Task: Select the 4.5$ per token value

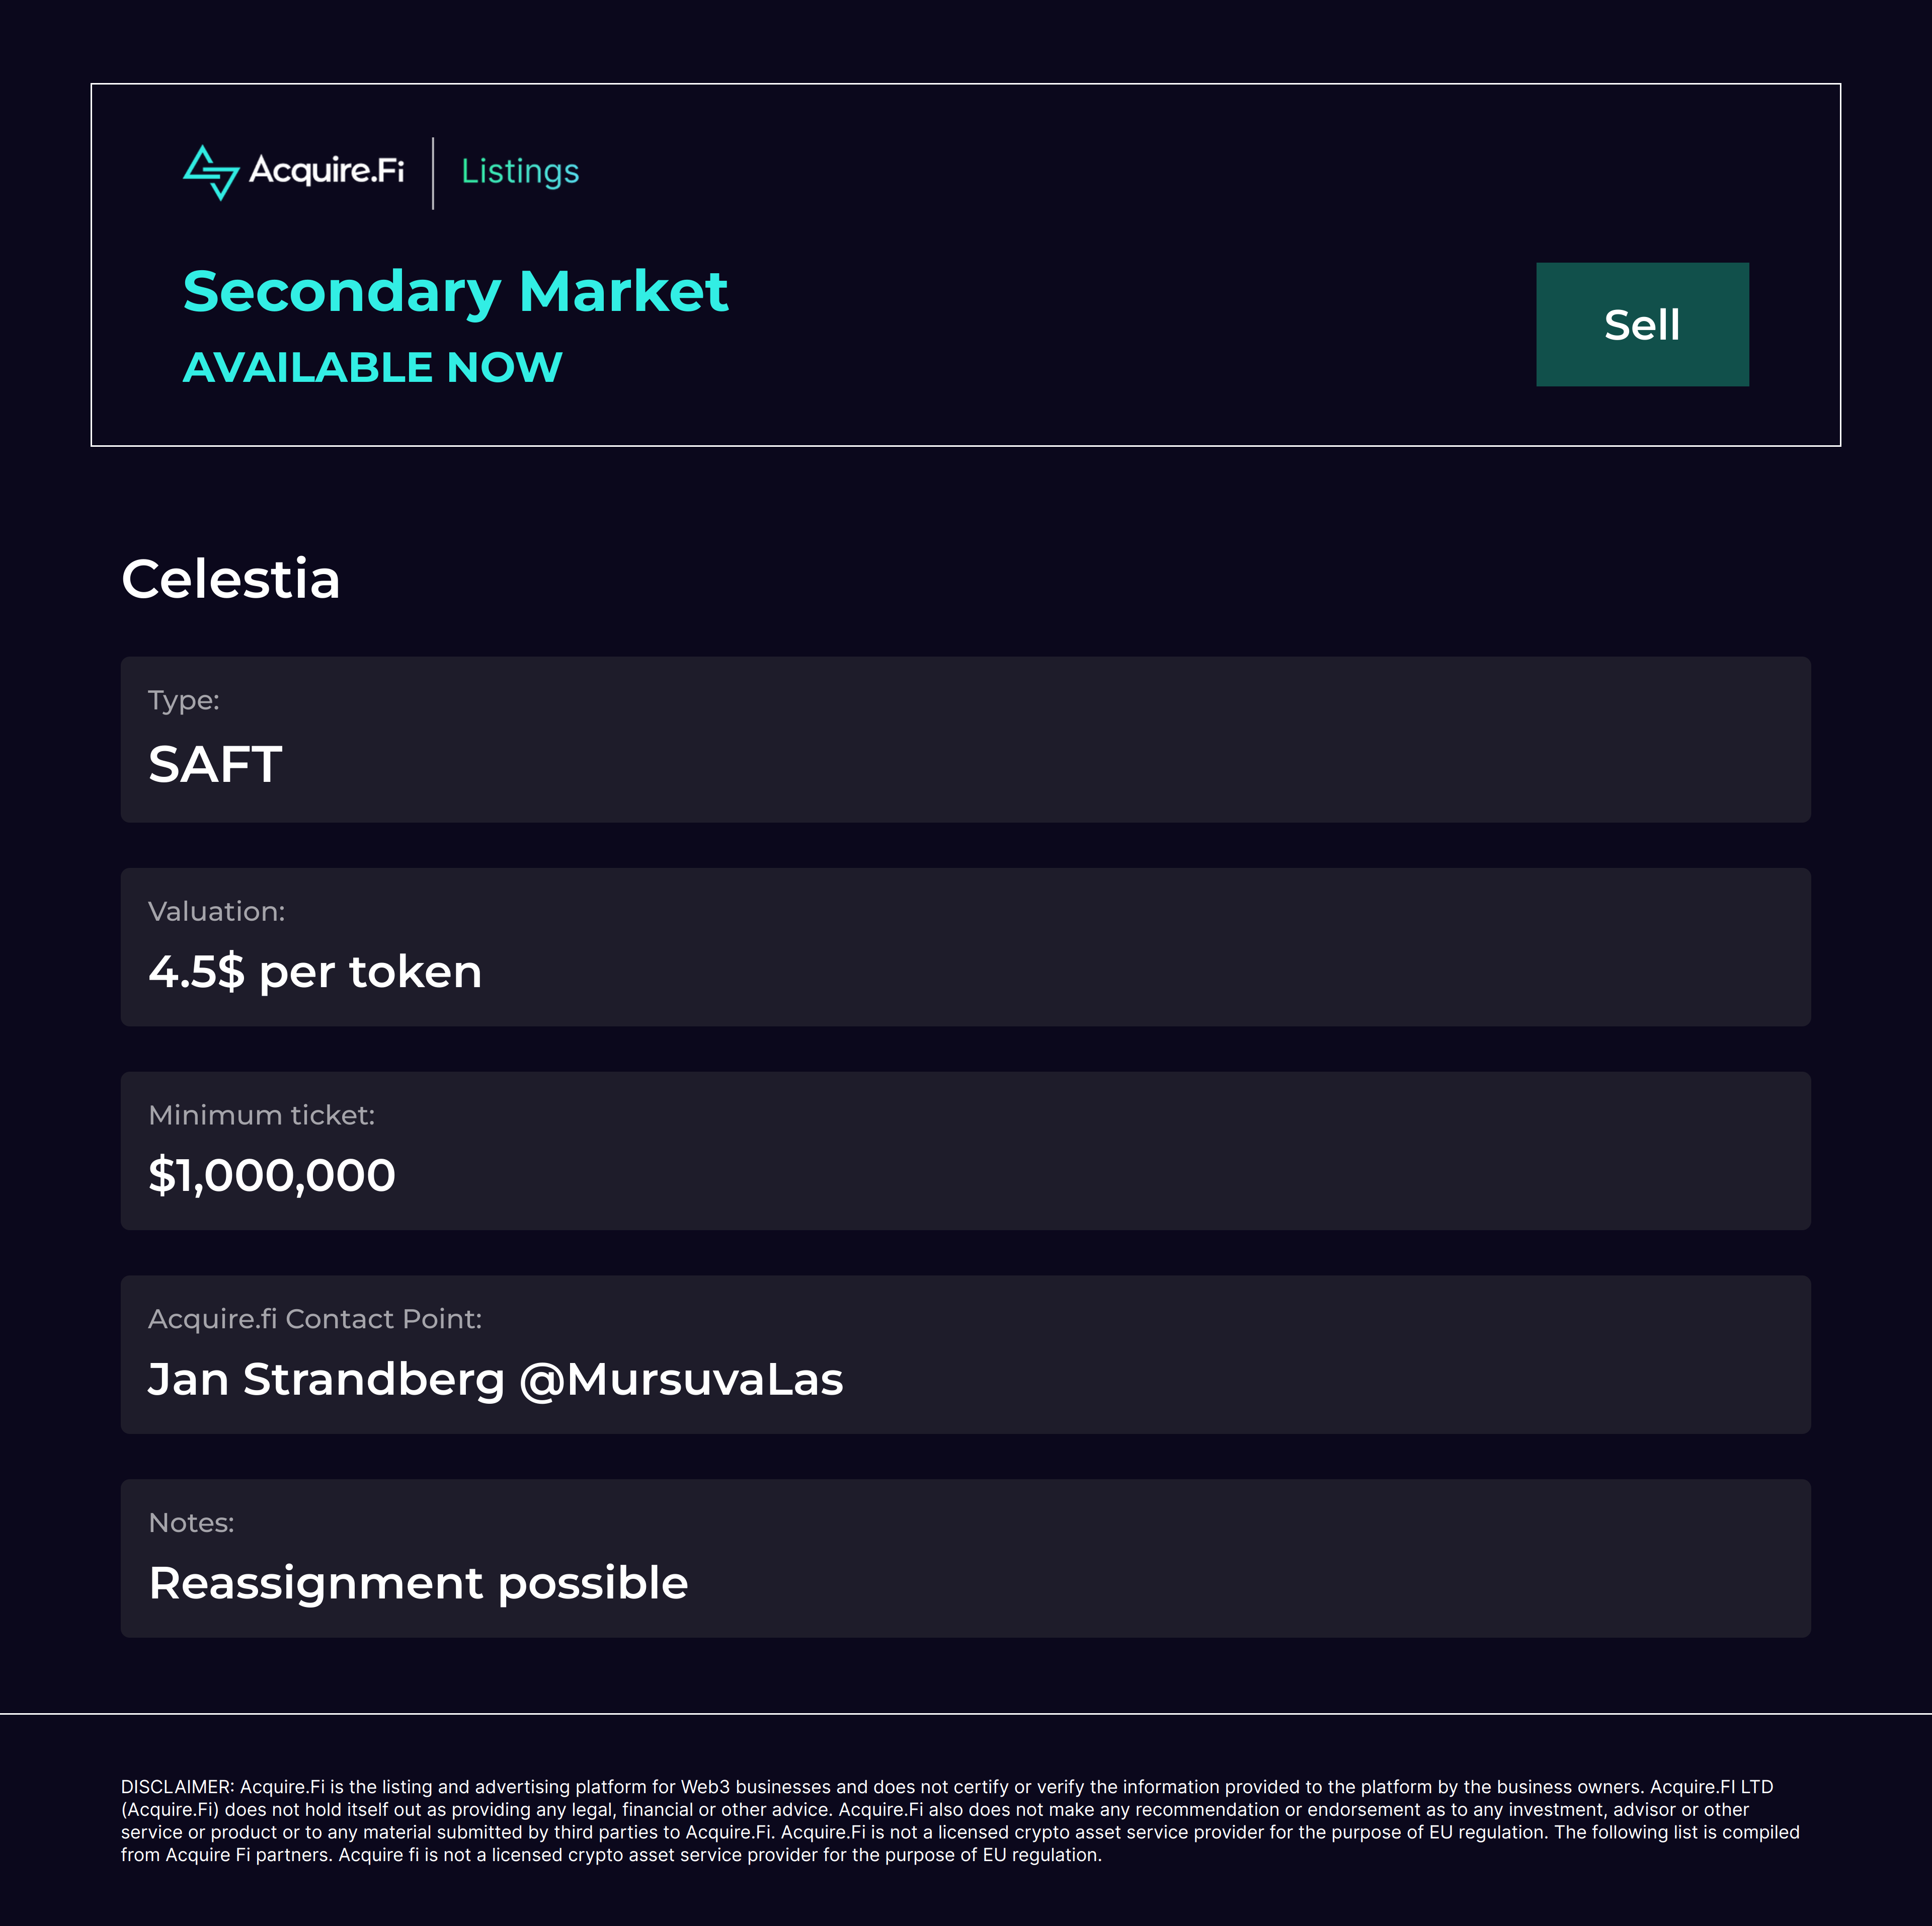Action: tap(315, 972)
